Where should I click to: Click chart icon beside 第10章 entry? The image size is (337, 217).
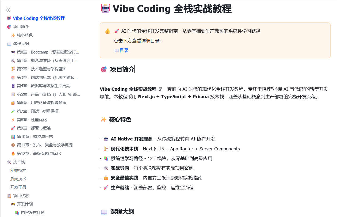13,137
